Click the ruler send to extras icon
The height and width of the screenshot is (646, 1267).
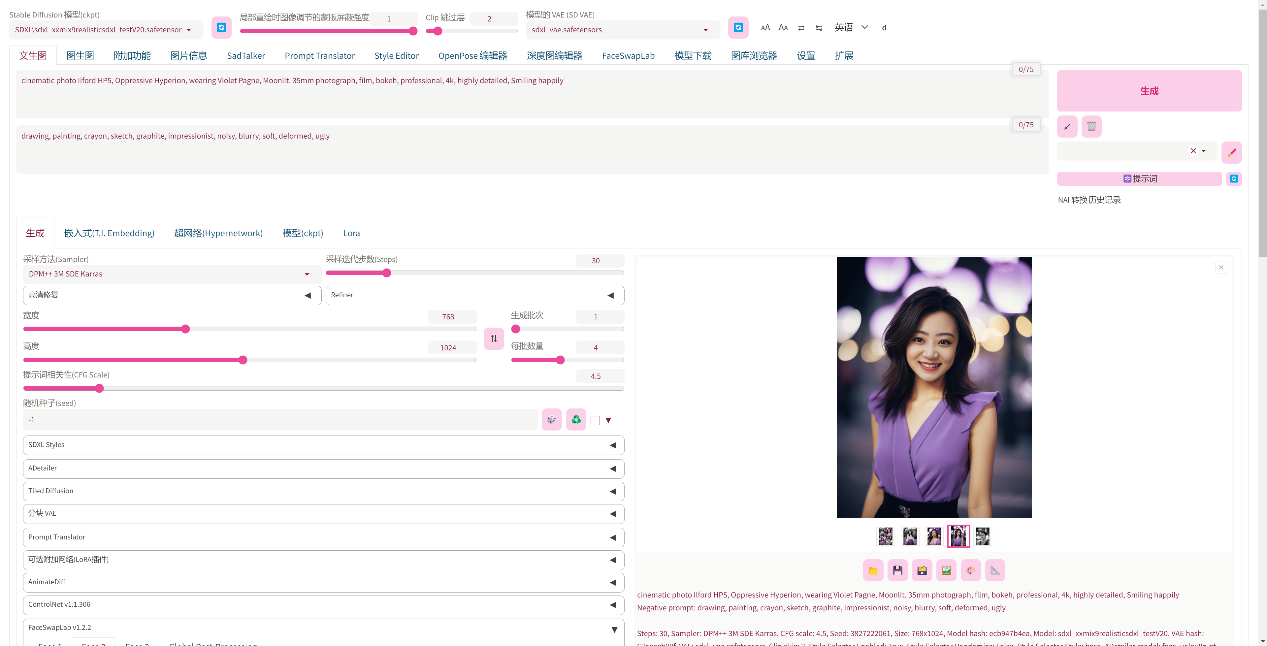(995, 570)
